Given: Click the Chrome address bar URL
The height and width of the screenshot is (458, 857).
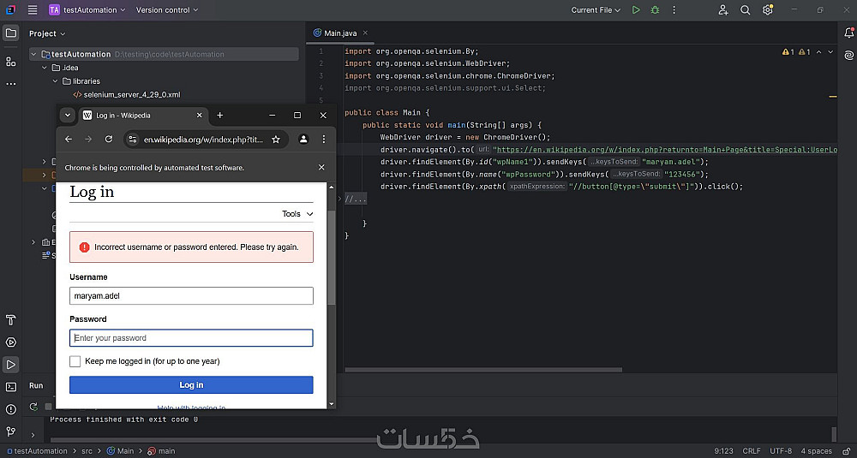Looking at the screenshot, I should (203, 140).
